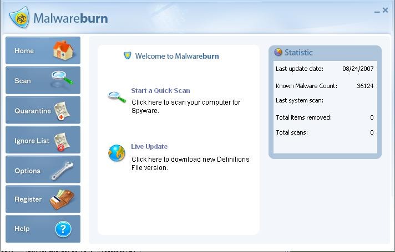This screenshot has width=395, height=252.
Task: Open the Ignore List section
Action: click(43, 140)
